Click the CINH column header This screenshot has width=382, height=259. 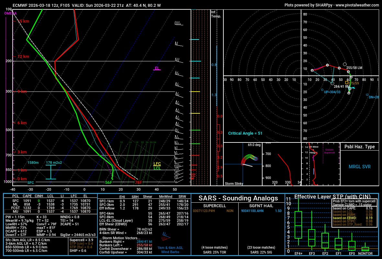tap(39, 196)
